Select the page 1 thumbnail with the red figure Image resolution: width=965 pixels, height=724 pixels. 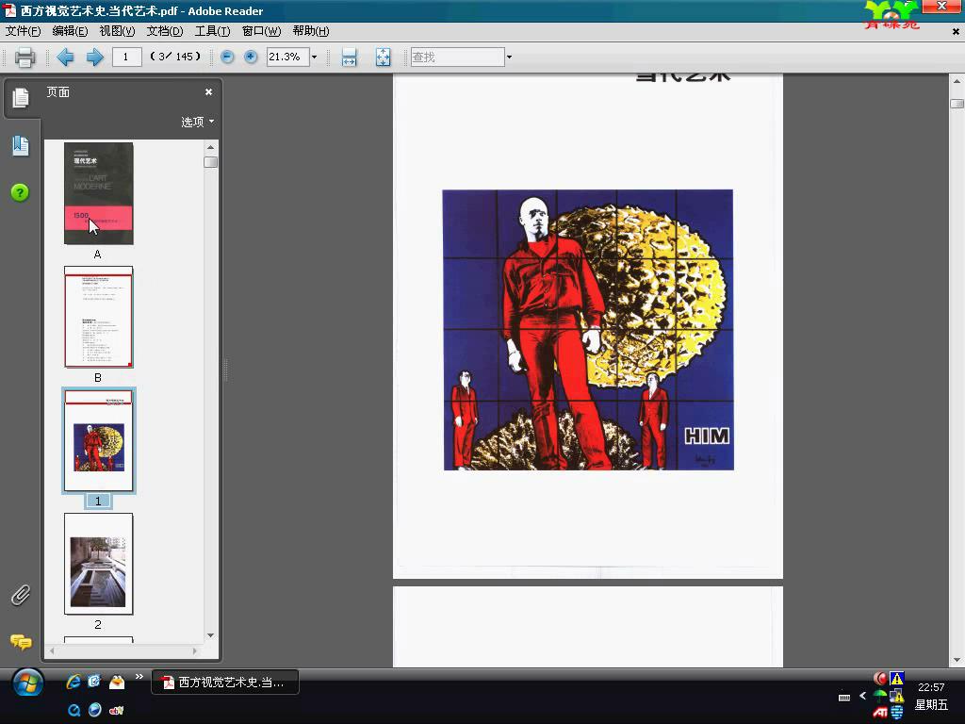click(x=98, y=440)
